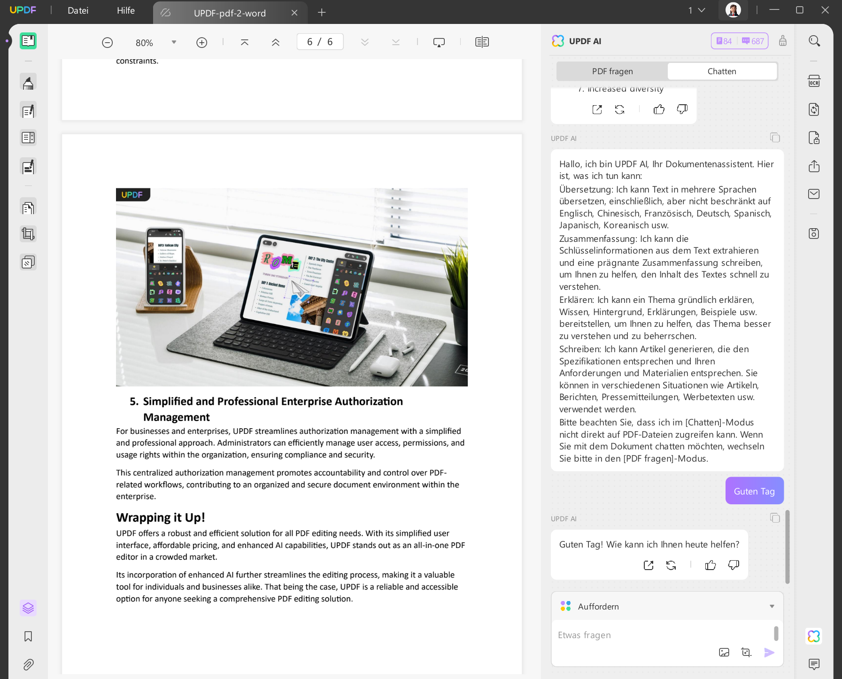Toggle the UPDF AI panel button

814,636
